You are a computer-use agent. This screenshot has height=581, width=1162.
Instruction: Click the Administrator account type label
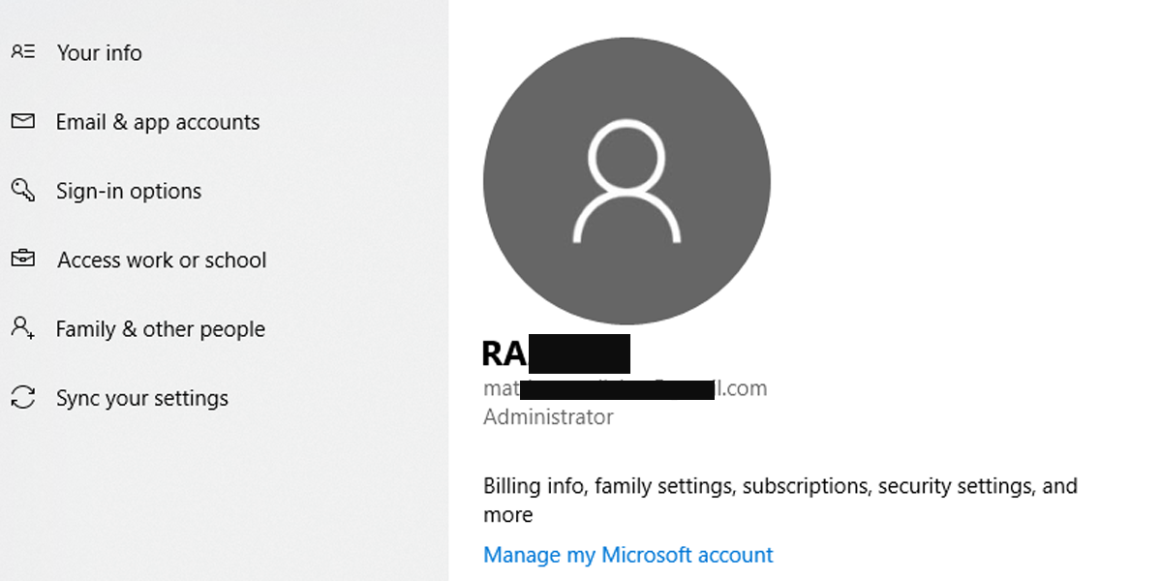tap(548, 417)
